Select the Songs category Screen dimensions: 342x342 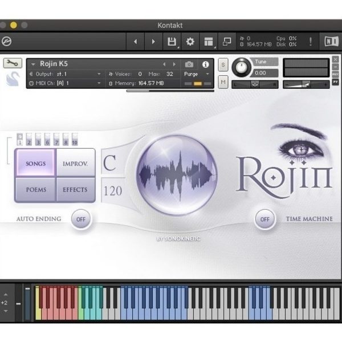click(x=36, y=163)
